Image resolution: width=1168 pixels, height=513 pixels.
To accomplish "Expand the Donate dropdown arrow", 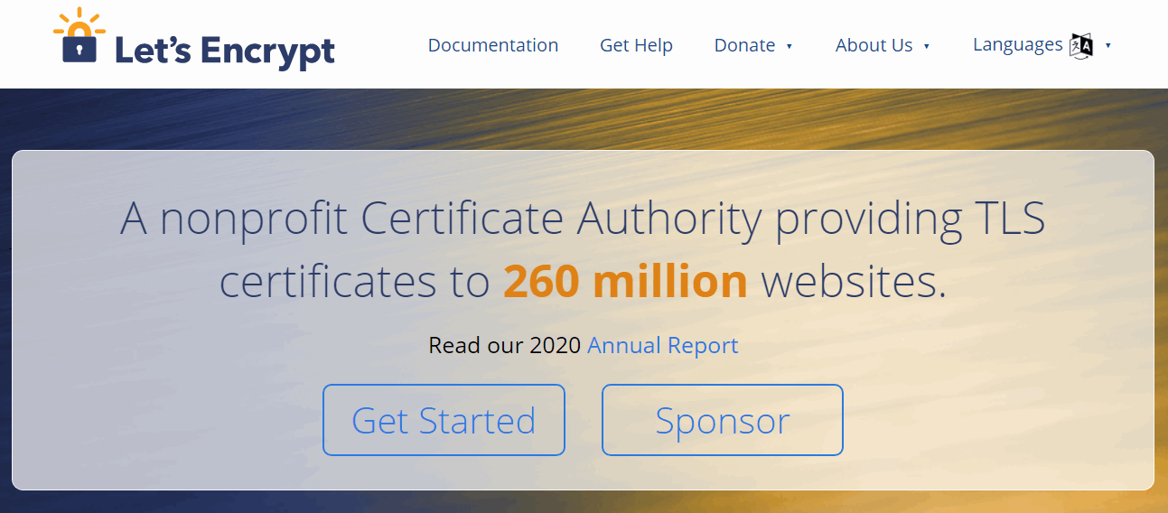I will 790,46.
